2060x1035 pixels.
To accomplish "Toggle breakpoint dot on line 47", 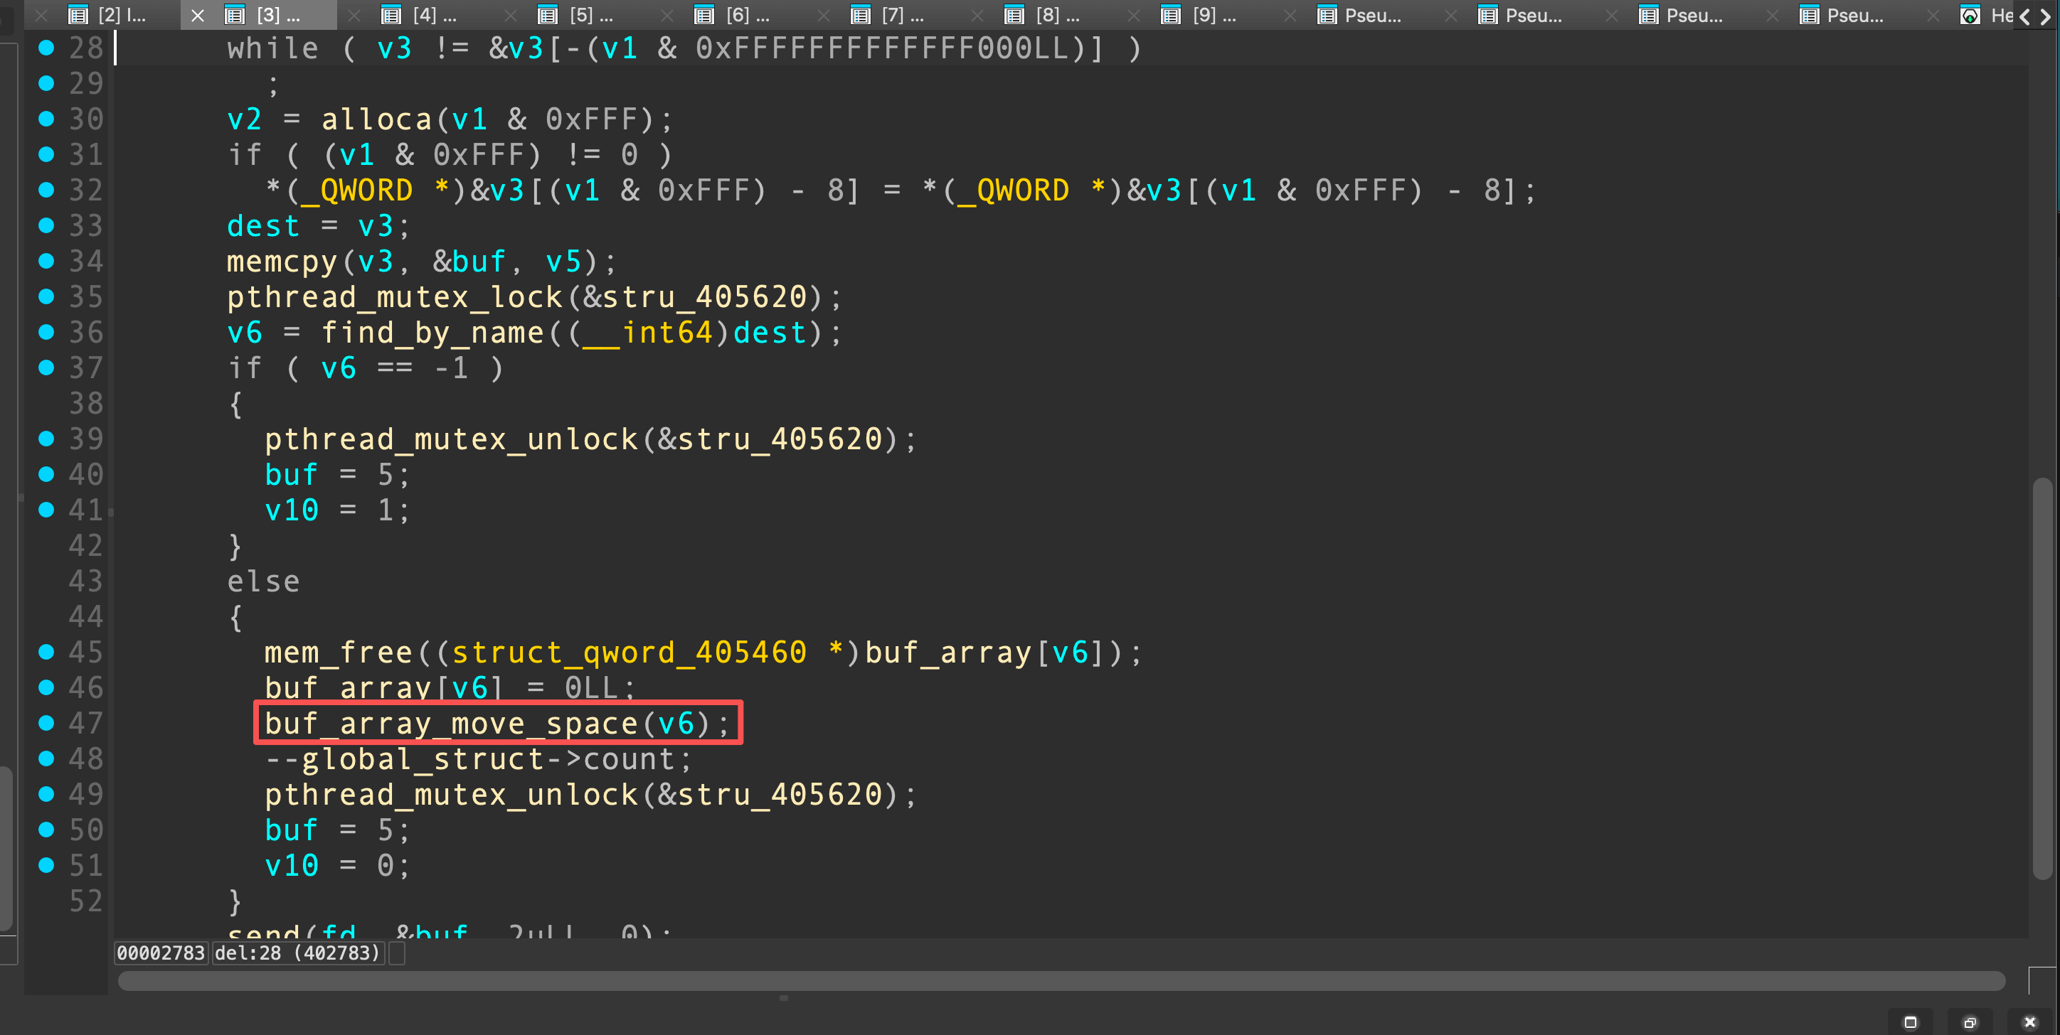I will [x=46, y=724].
